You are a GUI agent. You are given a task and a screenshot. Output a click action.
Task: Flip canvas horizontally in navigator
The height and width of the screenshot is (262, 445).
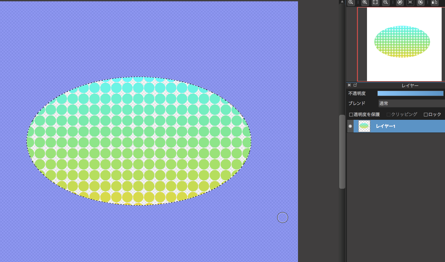(x=435, y=2)
